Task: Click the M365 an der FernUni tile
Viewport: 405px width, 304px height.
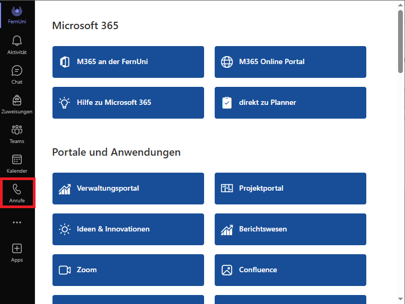Action: [x=128, y=61]
